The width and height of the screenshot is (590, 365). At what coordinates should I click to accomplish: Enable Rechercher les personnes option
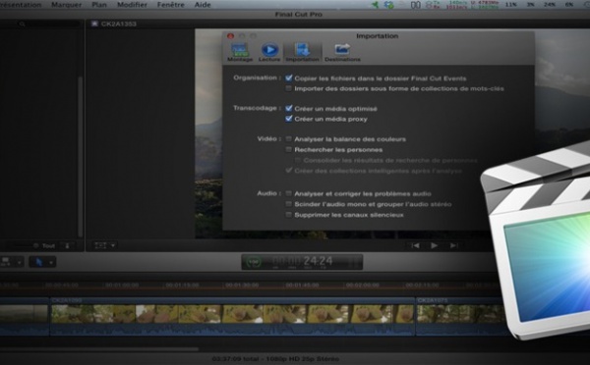click(288, 149)
